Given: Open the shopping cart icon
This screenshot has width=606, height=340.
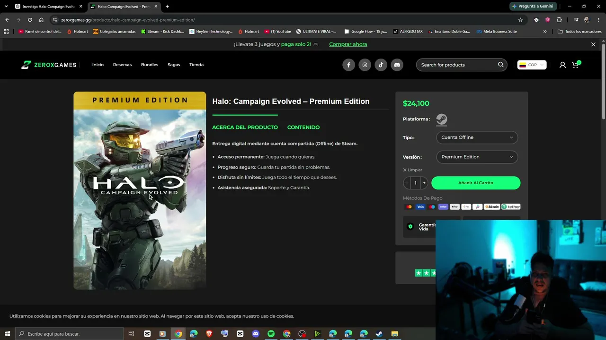Looking at the screenshot, I should [575, 65].
